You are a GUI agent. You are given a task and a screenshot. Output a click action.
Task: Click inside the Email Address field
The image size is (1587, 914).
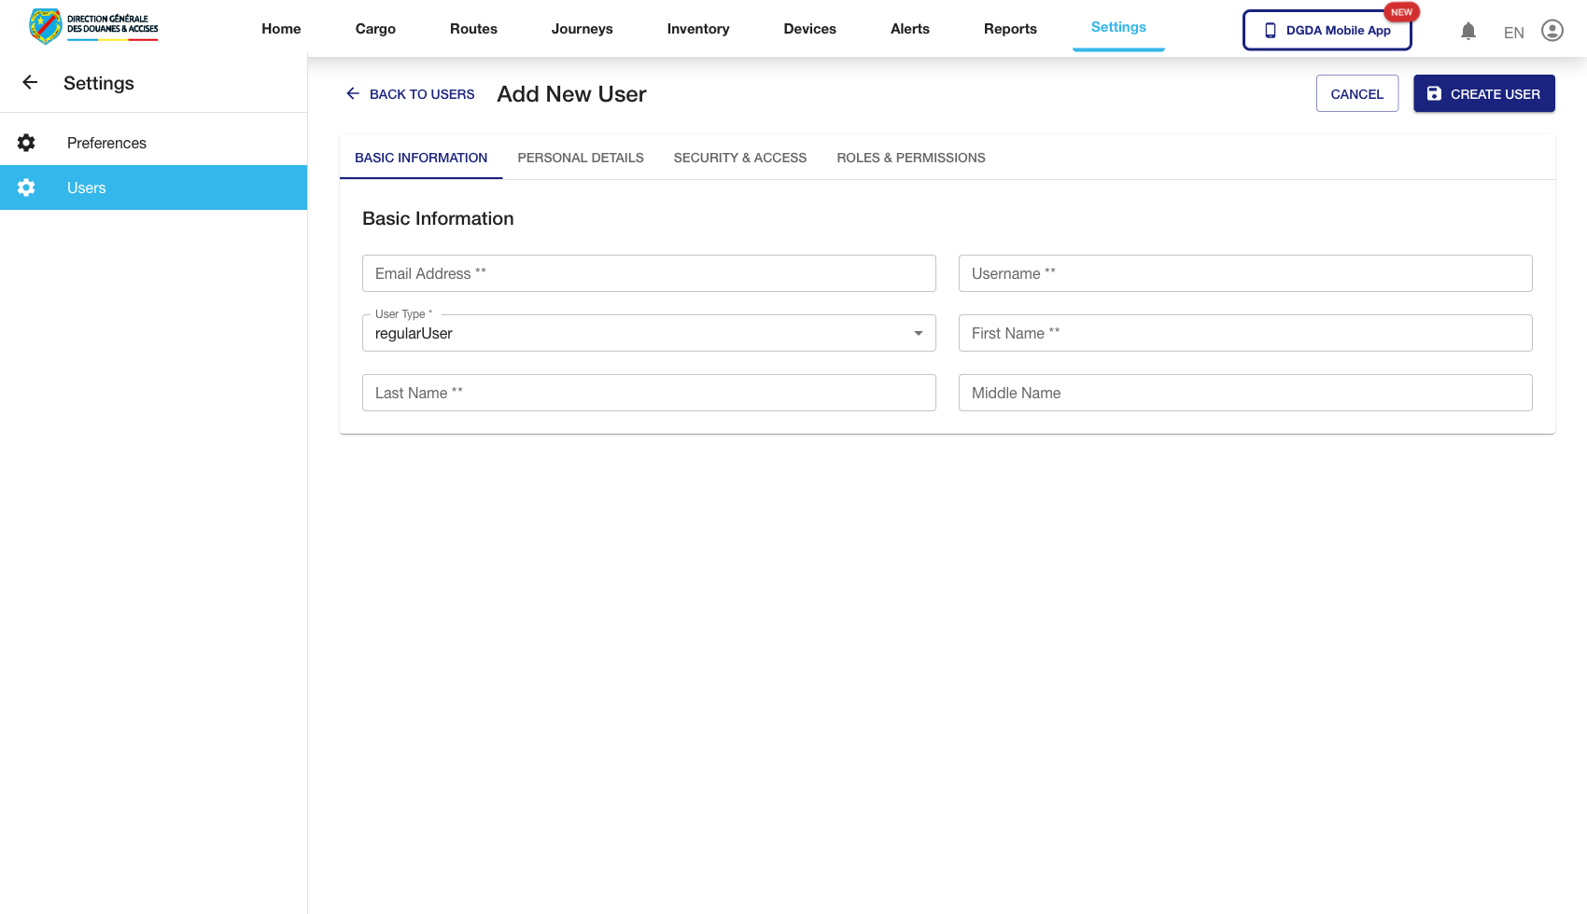point(648,273)
